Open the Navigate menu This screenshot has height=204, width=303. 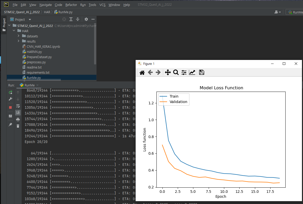pyautogui.click(x=45, y=5)
